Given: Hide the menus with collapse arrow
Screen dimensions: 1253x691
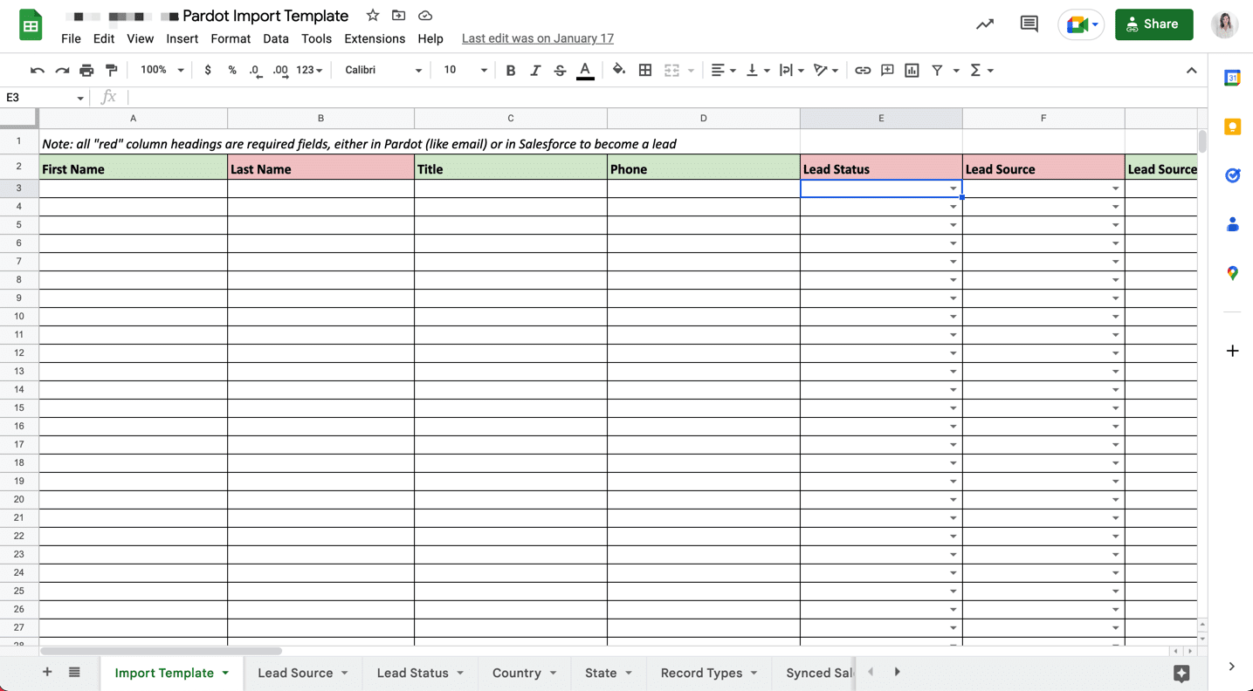Looking at the screenshot, I should point(1191,70).
